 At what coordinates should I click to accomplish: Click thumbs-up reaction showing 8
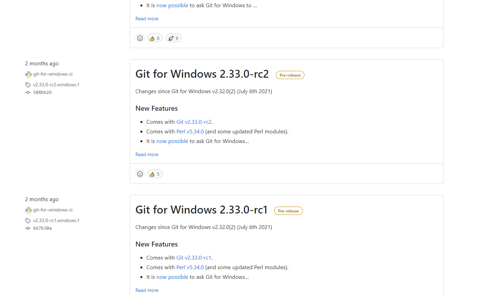(x=155, y=38)
